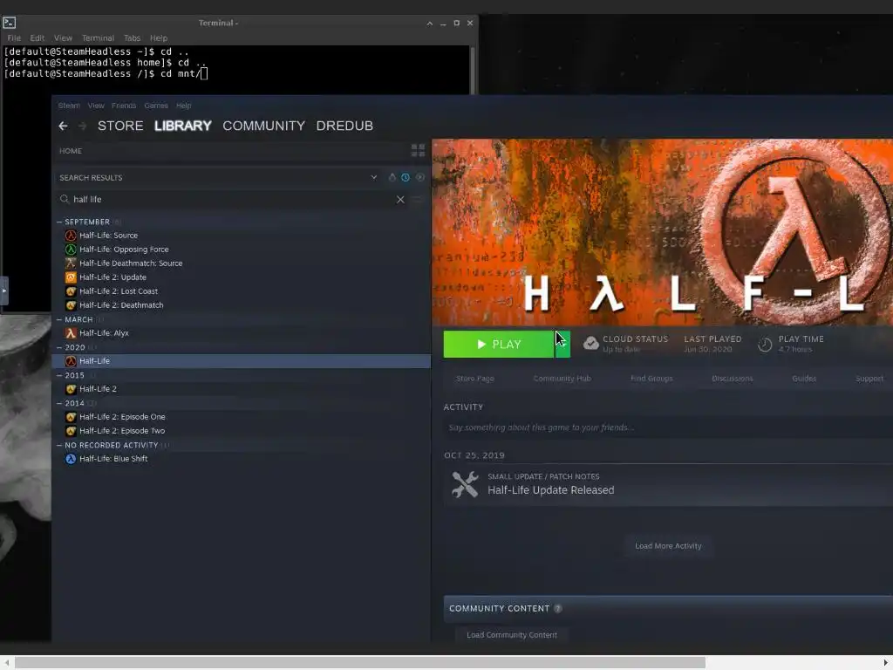Click the Half-Life Deathmatch: Source icon
Viewport: 893px width, 670px height.
(x=71, y=263)
